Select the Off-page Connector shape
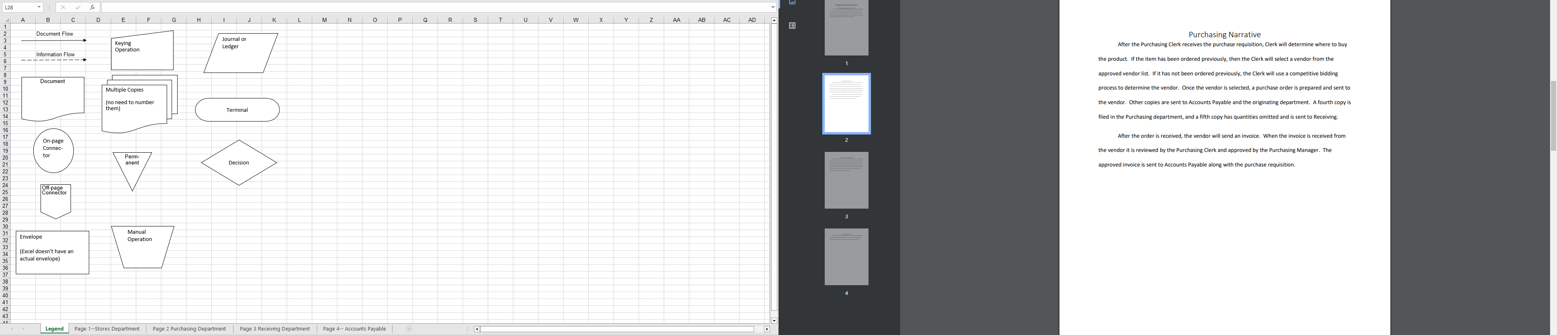Screen dimensions: 1557x335 [56, 202]
